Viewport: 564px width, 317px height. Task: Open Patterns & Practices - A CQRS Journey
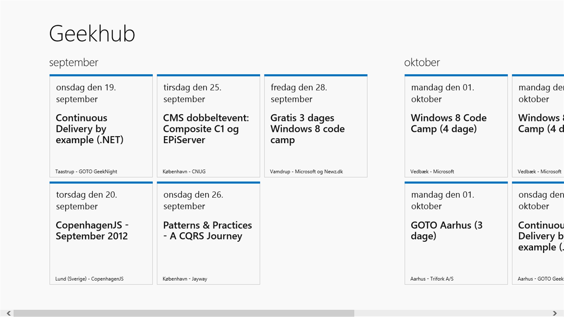[208, 233]
